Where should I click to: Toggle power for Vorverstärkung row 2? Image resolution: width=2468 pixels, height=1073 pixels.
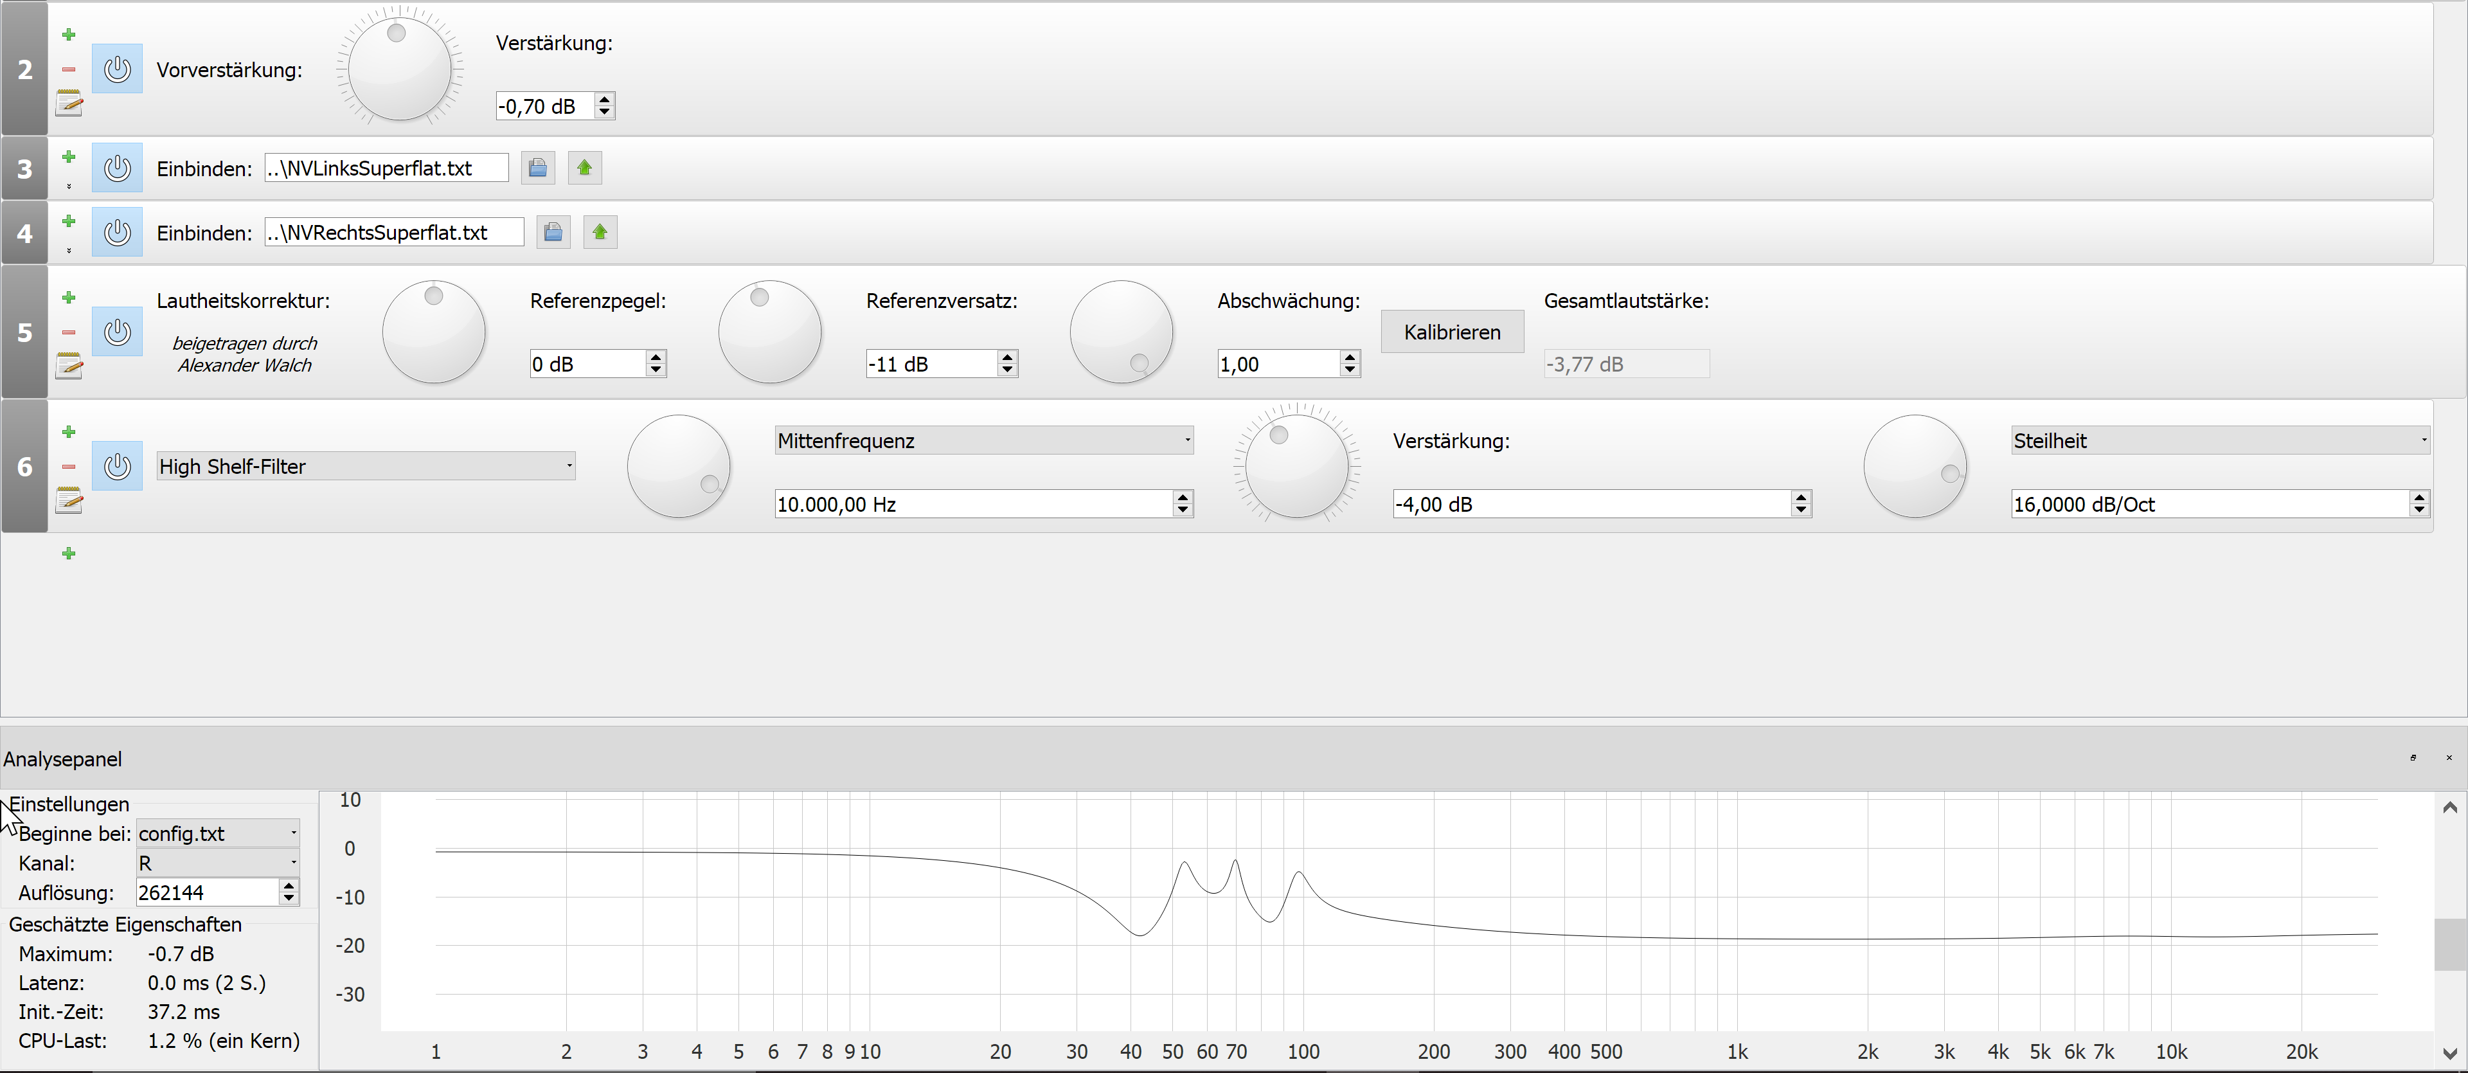coord(117,69)
